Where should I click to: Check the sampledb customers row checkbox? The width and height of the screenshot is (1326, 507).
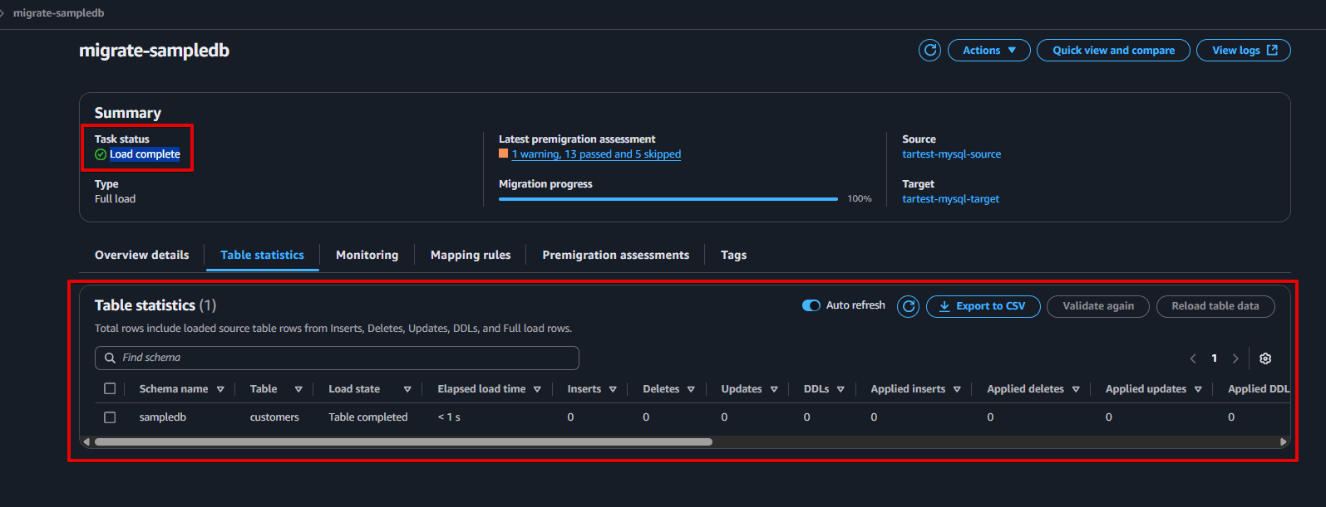[110, 417]
